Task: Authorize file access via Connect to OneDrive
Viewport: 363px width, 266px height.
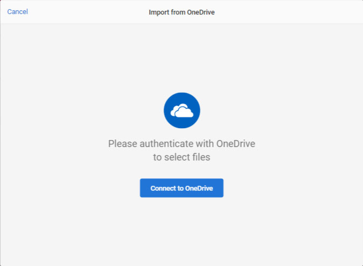Action: point(181,188)
